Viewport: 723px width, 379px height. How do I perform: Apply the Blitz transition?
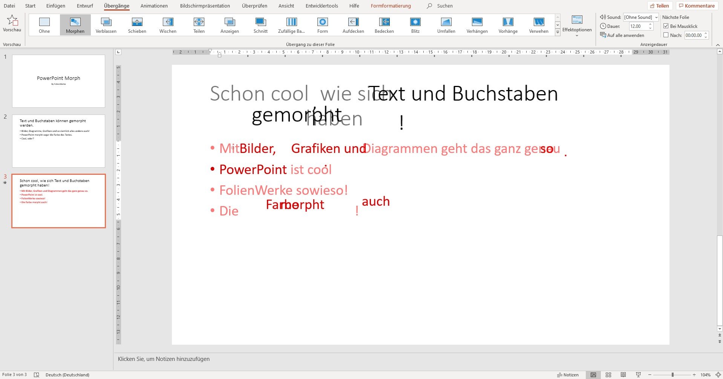coord(415,25)
